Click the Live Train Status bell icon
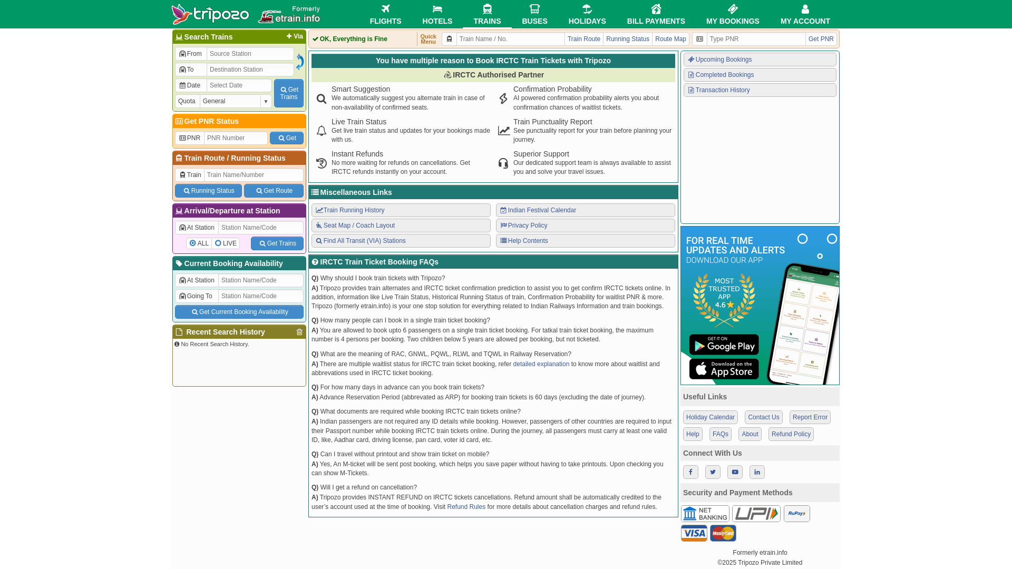The height and width of the screenshot is (569, 1012). click(321, 131)
